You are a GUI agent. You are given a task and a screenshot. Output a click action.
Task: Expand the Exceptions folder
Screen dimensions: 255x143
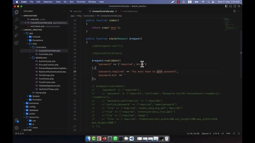pos(37,40)
